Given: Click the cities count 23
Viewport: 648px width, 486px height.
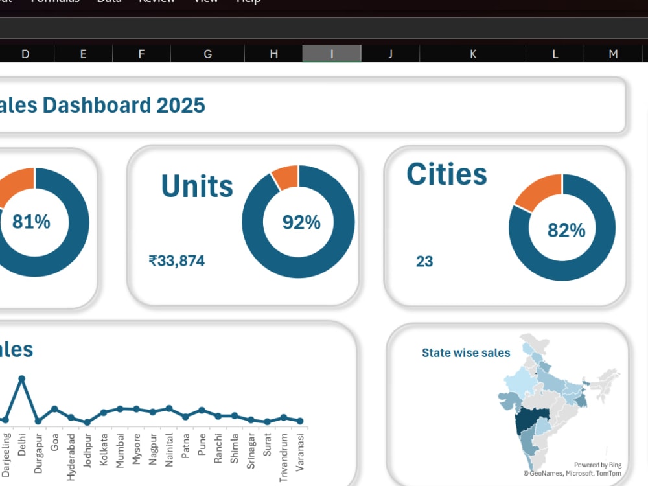Looking at the screenshot, I should 424,261.
